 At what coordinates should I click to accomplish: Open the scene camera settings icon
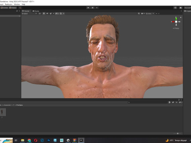pos(143,14)
